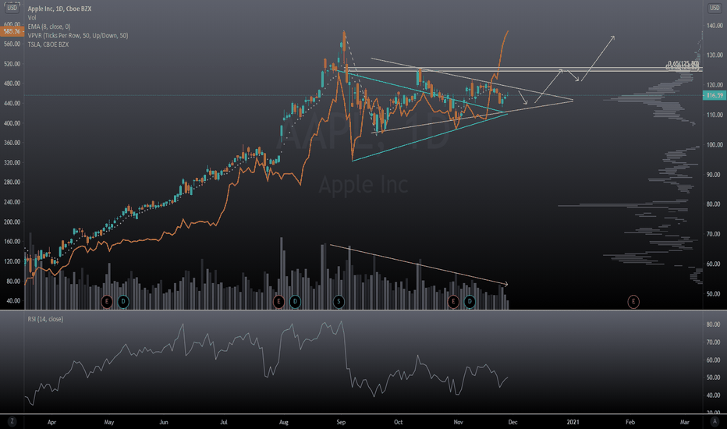Click the Mar label on time axis
The image size is (727, 429).
(685, 422)
